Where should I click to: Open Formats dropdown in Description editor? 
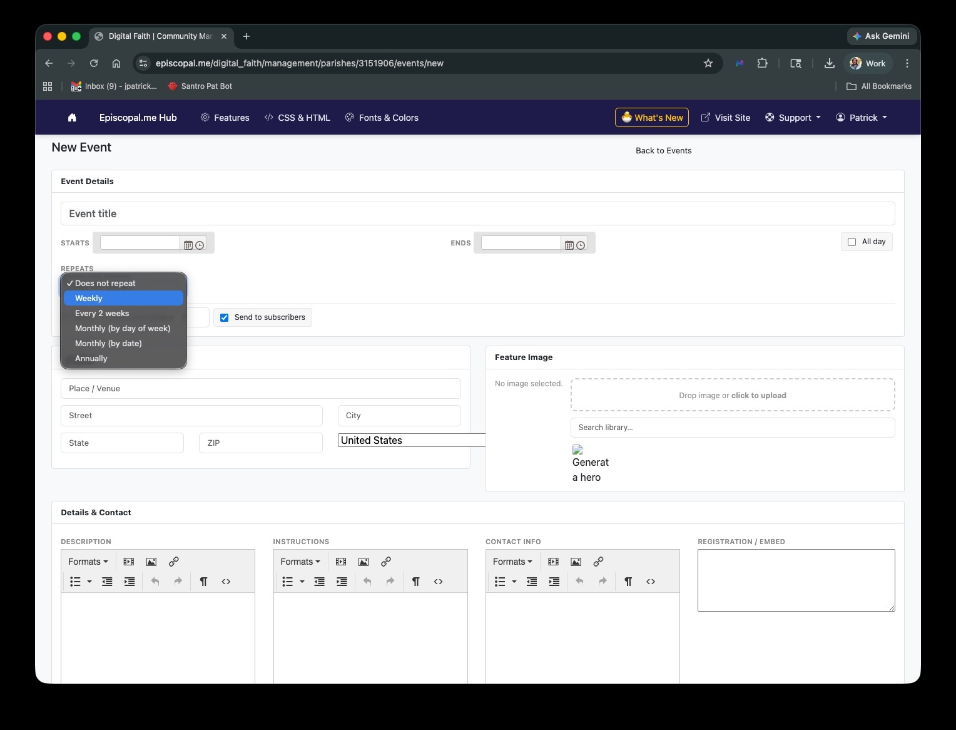pyautogui.click(x=88, y=562)
